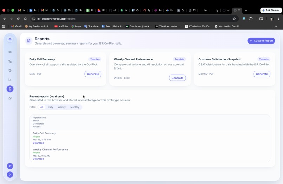Close the active Reports browser tab
283x184 pixels.
point(239,11)
